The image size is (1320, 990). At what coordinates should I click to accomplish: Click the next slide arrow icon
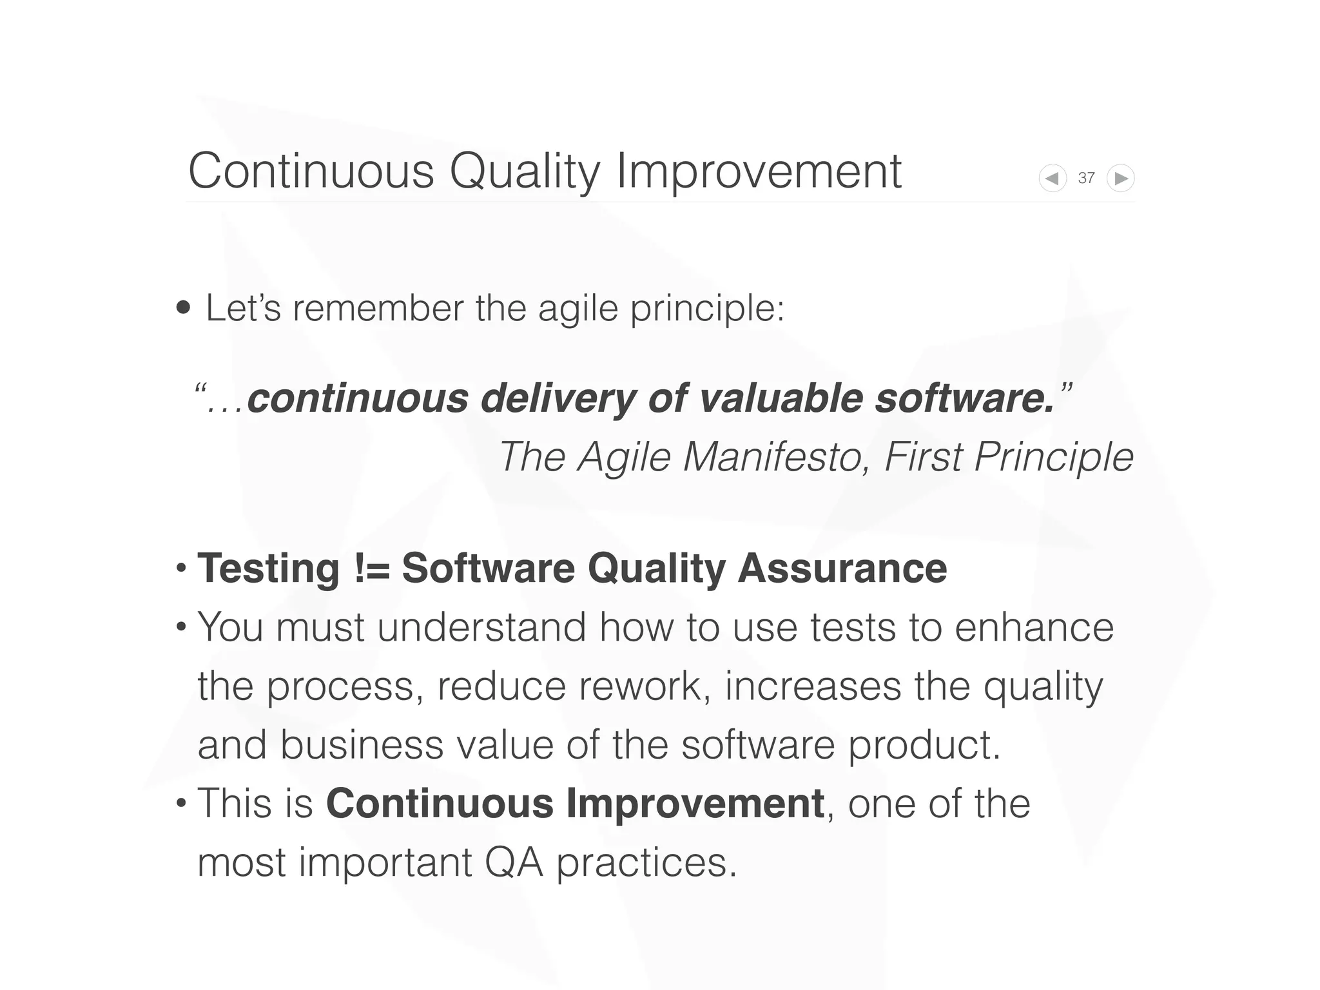pyautogui.click(x=1121, y=178)
